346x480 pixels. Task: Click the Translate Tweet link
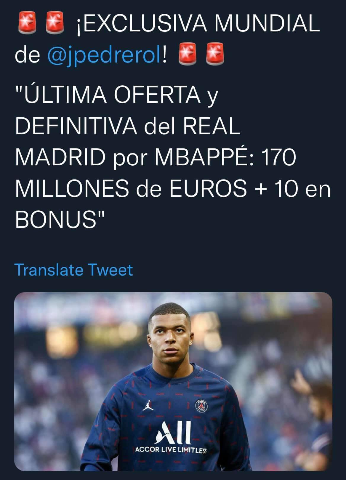pyautogui.click(x=74, y=270)
